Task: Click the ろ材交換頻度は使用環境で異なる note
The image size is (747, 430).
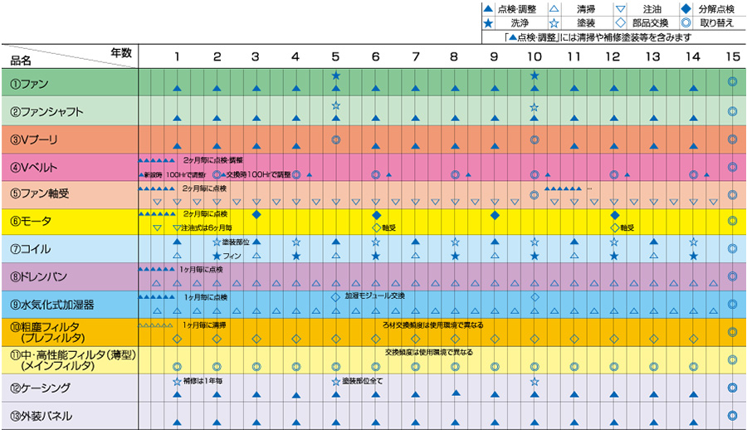Action: coord(433,325)
